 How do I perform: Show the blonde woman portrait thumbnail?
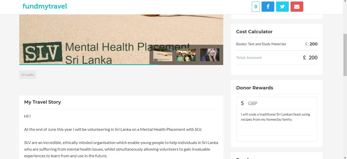210,55
